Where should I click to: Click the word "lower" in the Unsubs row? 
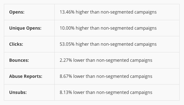click(x=79, y=93)
